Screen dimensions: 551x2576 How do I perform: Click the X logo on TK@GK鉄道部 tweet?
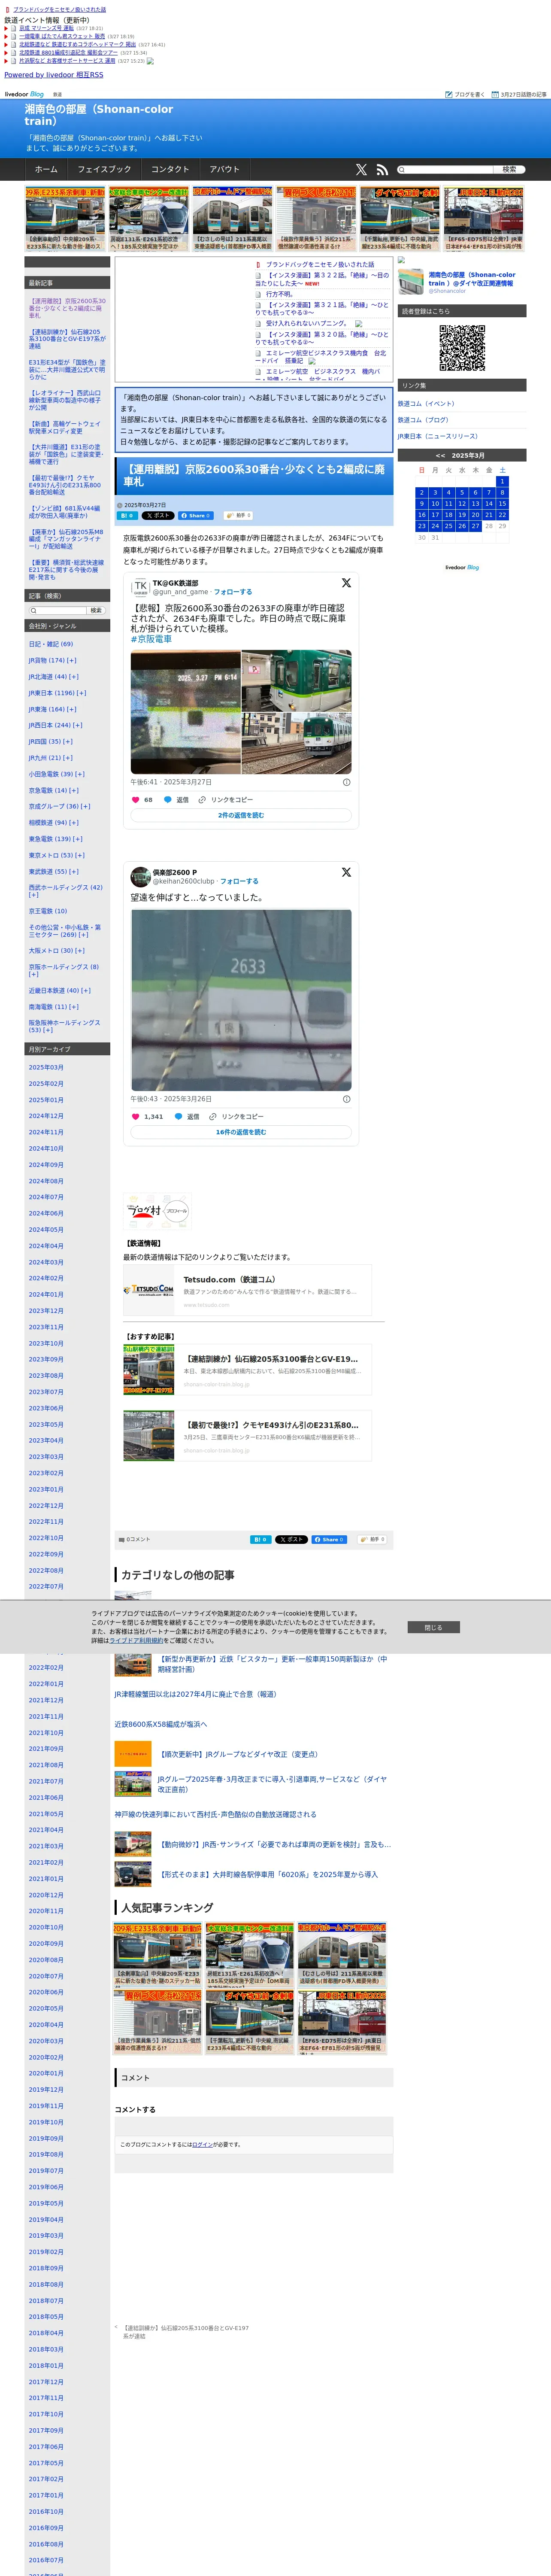(346, 583)
